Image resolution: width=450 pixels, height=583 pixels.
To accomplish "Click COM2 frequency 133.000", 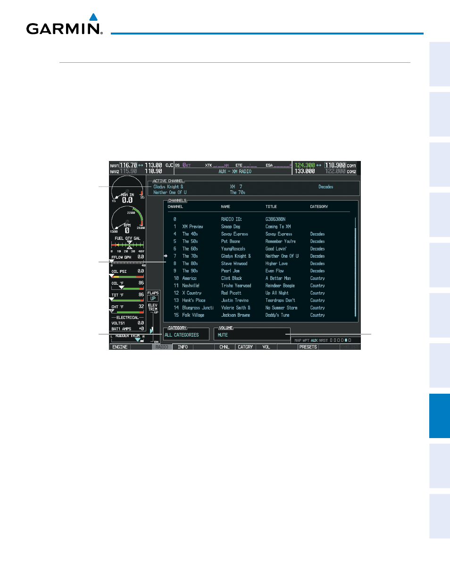I will click(305, 171).
